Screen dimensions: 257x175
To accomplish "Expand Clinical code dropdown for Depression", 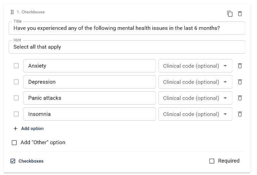I will [x=195, y=82].
